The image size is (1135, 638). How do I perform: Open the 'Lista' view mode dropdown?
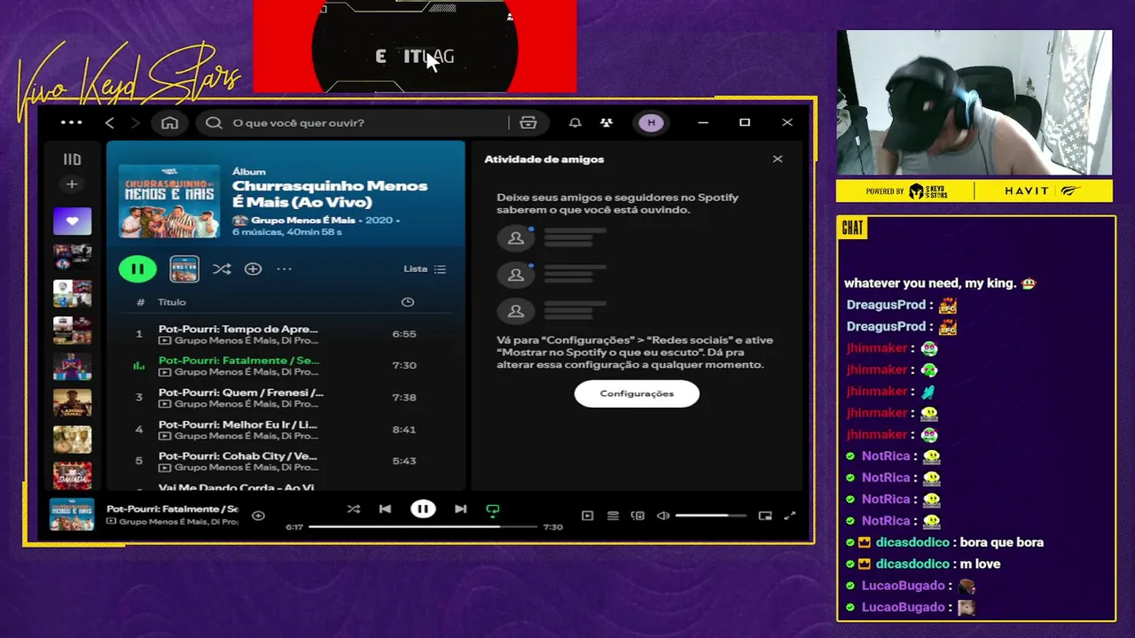pyautogui.click(x=425, y=268)
